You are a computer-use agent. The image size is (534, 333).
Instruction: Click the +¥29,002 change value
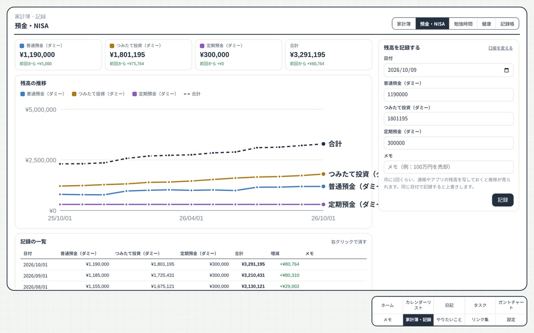click(x=289, y=287)
